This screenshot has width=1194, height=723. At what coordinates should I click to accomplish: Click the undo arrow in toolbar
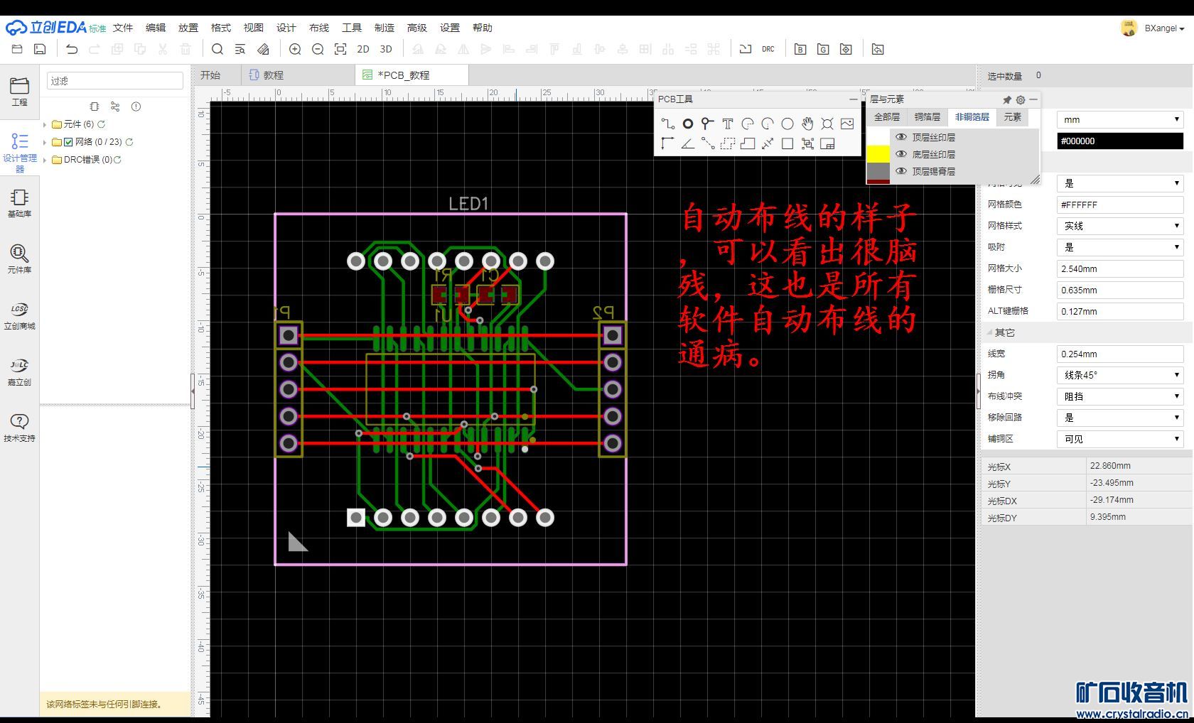click(72, 49)
